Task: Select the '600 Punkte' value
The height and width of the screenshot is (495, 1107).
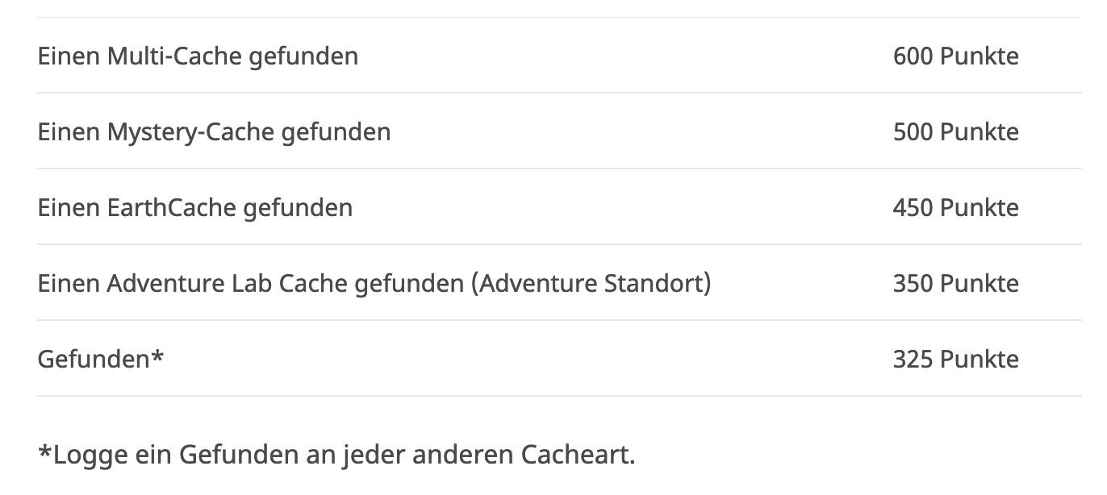Action: 955,56
